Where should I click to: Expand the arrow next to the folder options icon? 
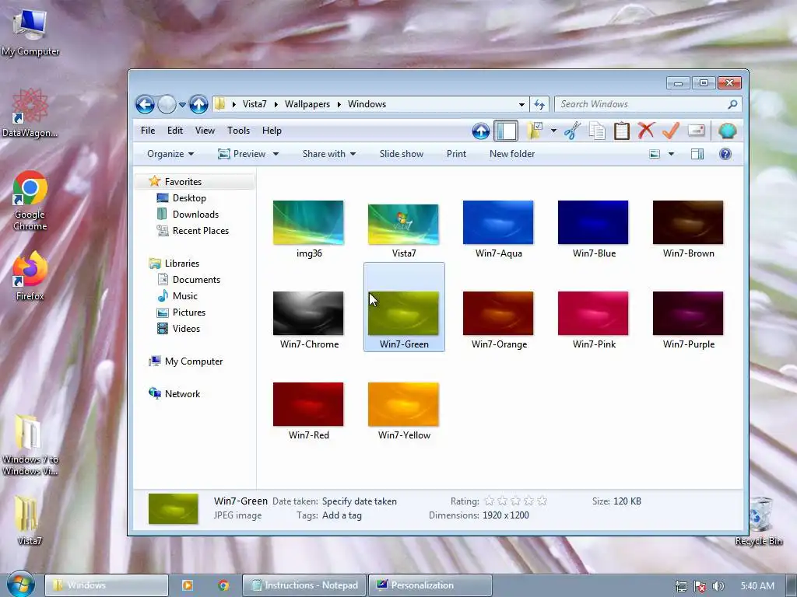click(x=553, y=131)
